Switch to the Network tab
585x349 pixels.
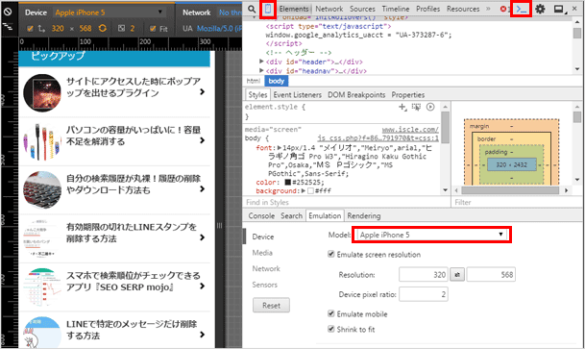[x=329, y=9]
